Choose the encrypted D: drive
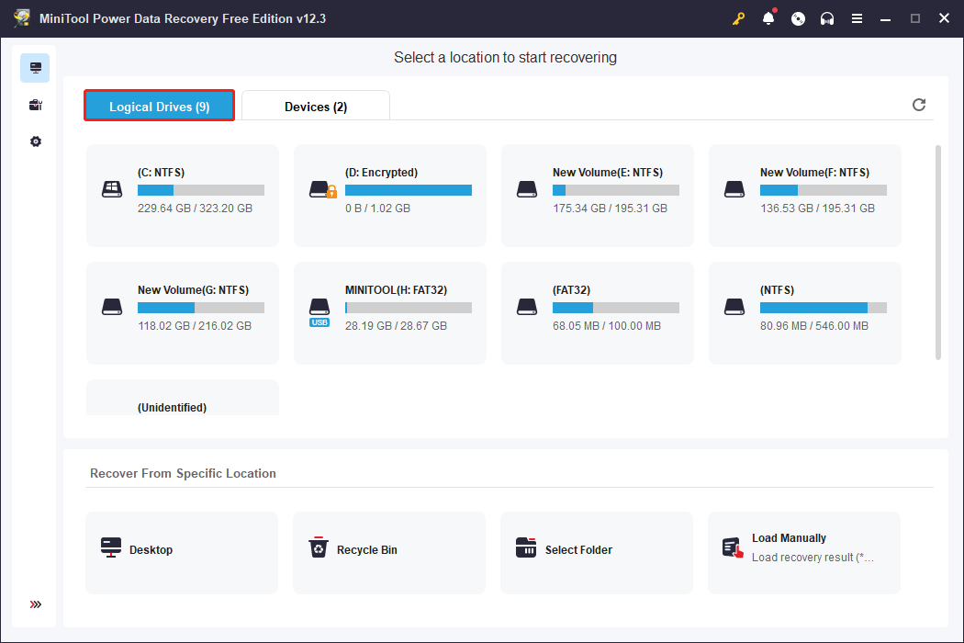Image resolution: width=964 pixels, height=643 pixels. click(x=390, y=195)
